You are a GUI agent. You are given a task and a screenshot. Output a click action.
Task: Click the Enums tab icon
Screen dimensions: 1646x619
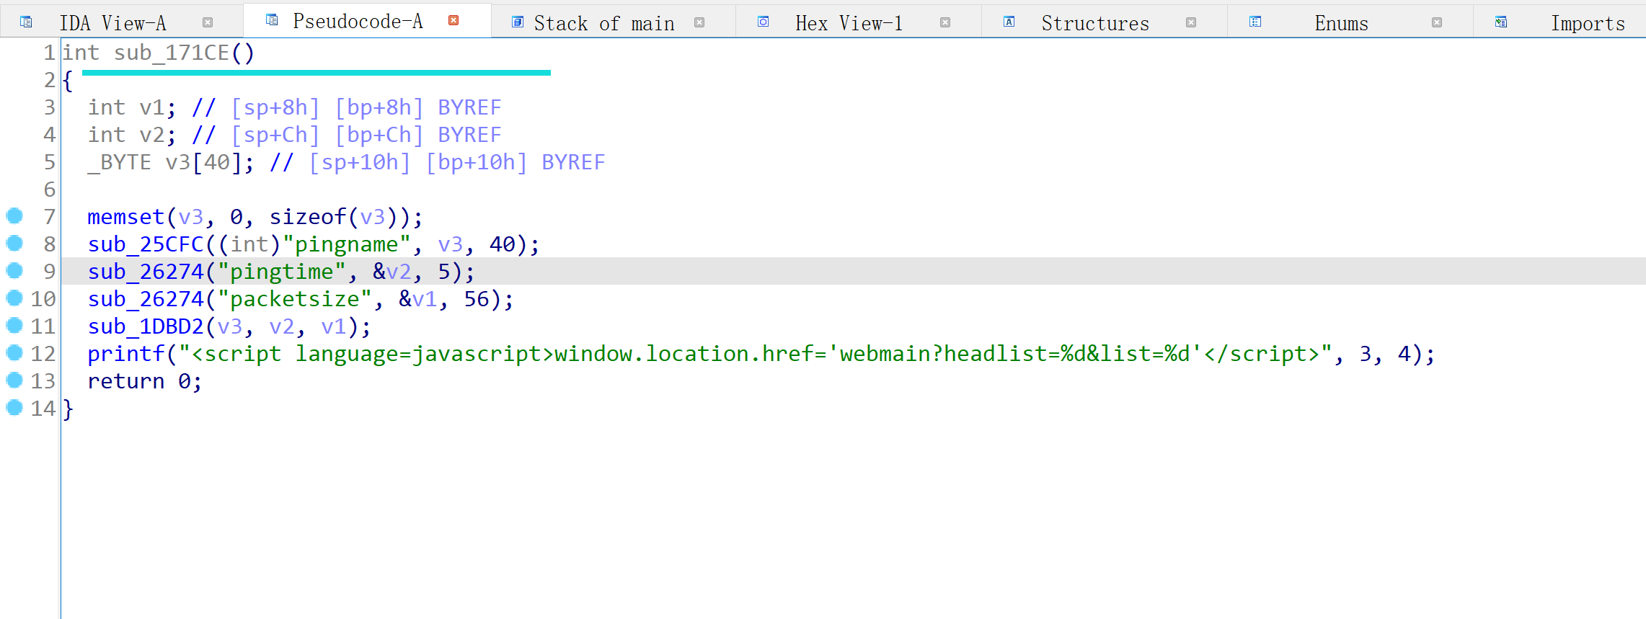tap(1255, 22)
